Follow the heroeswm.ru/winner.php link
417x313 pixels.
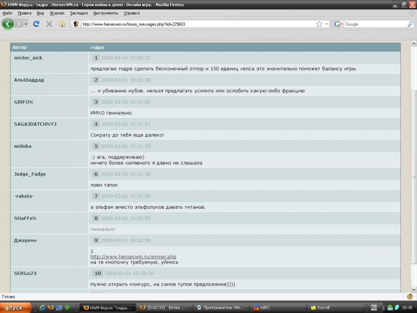point(133,256)
